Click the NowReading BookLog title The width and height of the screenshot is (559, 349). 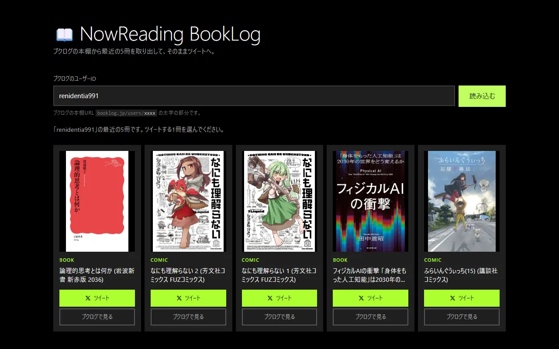(x=170, y=34)
